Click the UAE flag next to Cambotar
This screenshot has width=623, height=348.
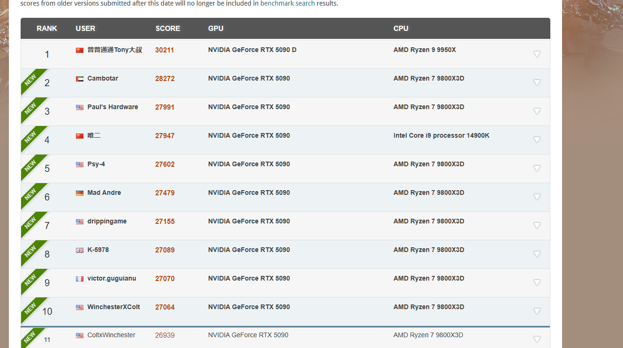(80, 79)
